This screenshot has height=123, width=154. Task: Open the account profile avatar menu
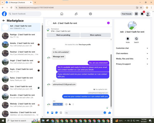point(148,14)
